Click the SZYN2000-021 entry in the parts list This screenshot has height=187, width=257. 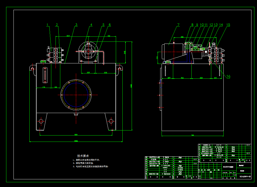pyautogui.click(x=207, y=153)
